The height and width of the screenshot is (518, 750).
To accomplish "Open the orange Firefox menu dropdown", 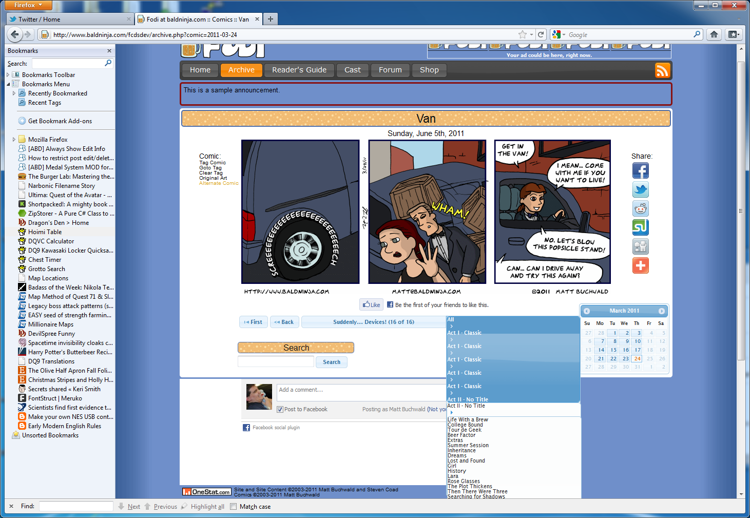I will tap(28, 5).
